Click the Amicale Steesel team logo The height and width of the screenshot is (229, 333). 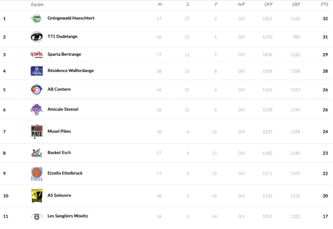point(37,110)
